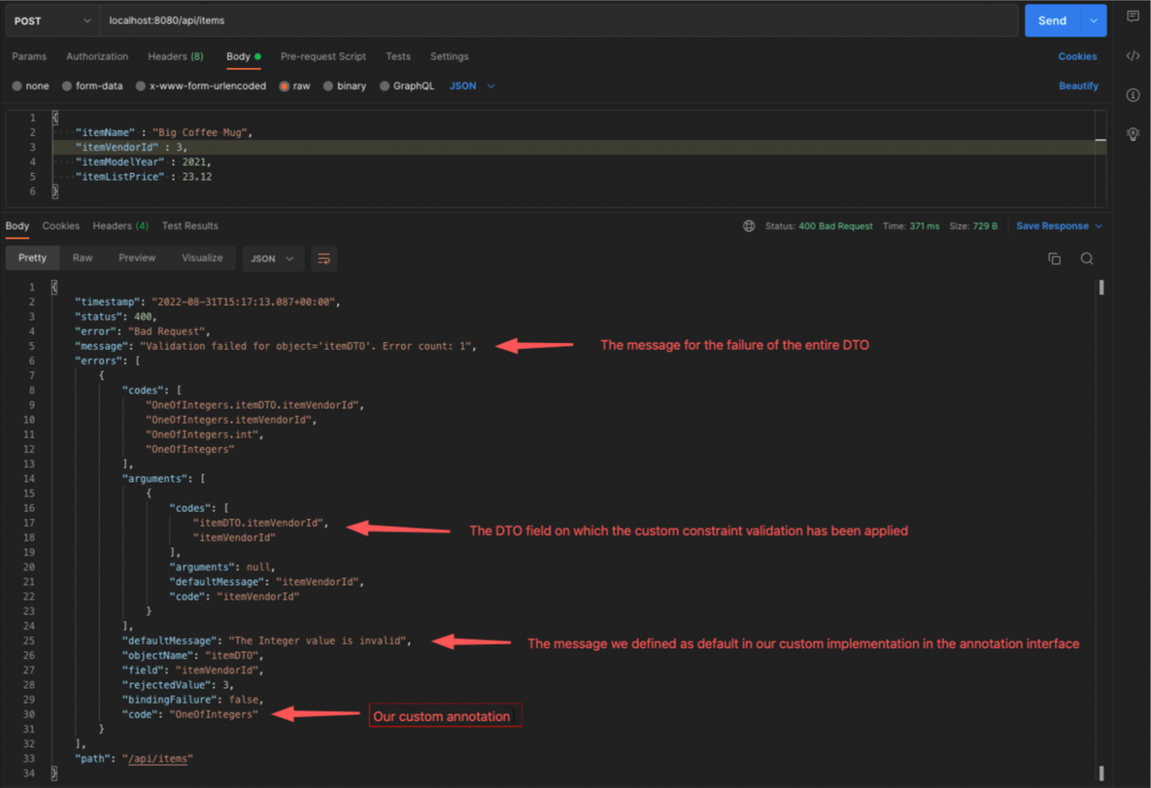The image size is (1151, 788).
Task: Open the code snippet icon in sidebar
Action: pos(1133,56)
